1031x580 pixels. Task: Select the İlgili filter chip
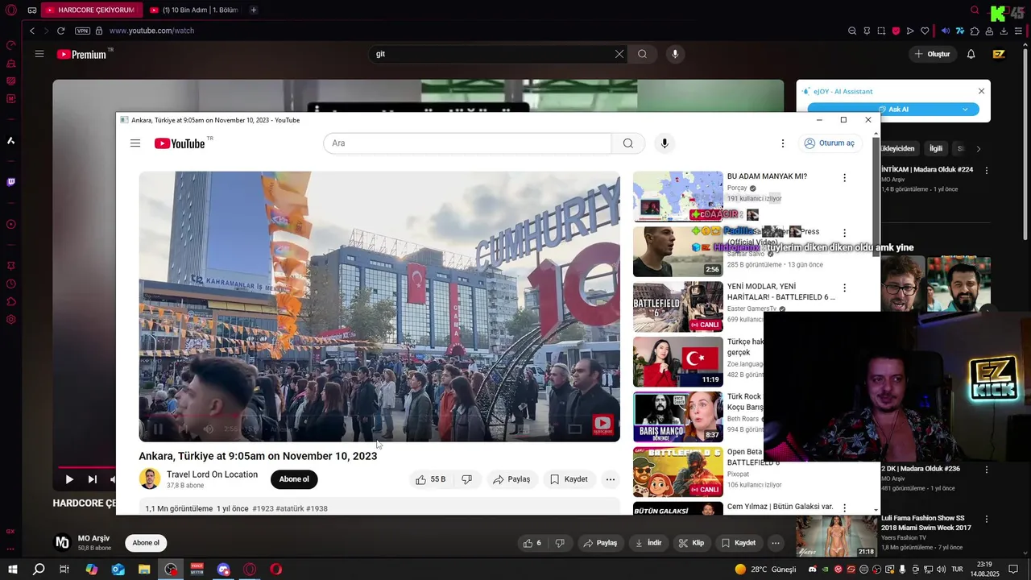tap(936, 149)
